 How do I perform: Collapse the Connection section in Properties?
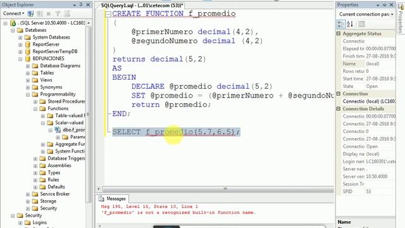(x=339, y=94)
